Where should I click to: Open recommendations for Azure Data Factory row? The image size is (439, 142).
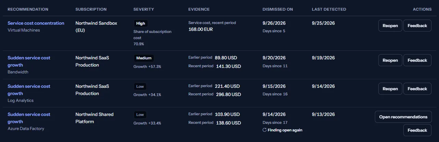pos(403,117)
